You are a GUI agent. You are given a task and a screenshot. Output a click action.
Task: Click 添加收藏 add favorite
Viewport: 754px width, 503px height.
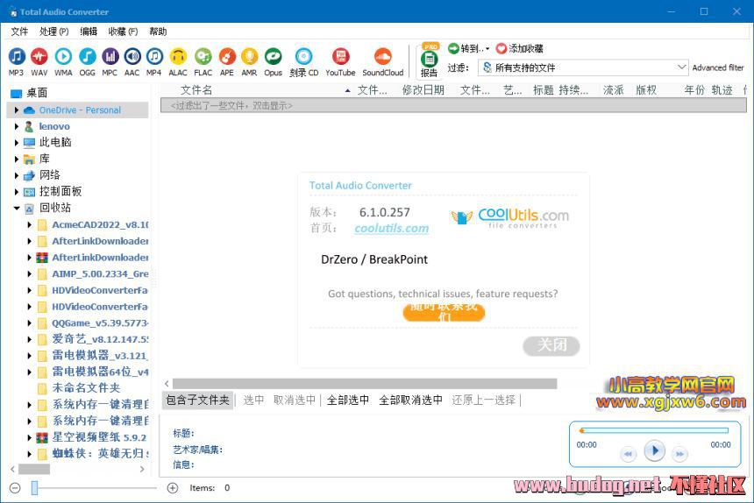click(519, 48)
